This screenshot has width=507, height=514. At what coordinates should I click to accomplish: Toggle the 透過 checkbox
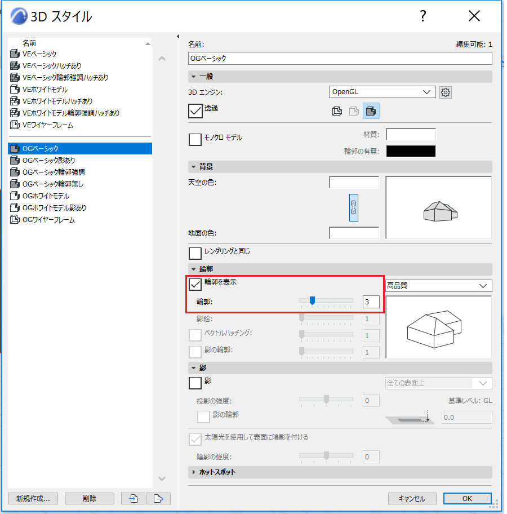point(195,111)
